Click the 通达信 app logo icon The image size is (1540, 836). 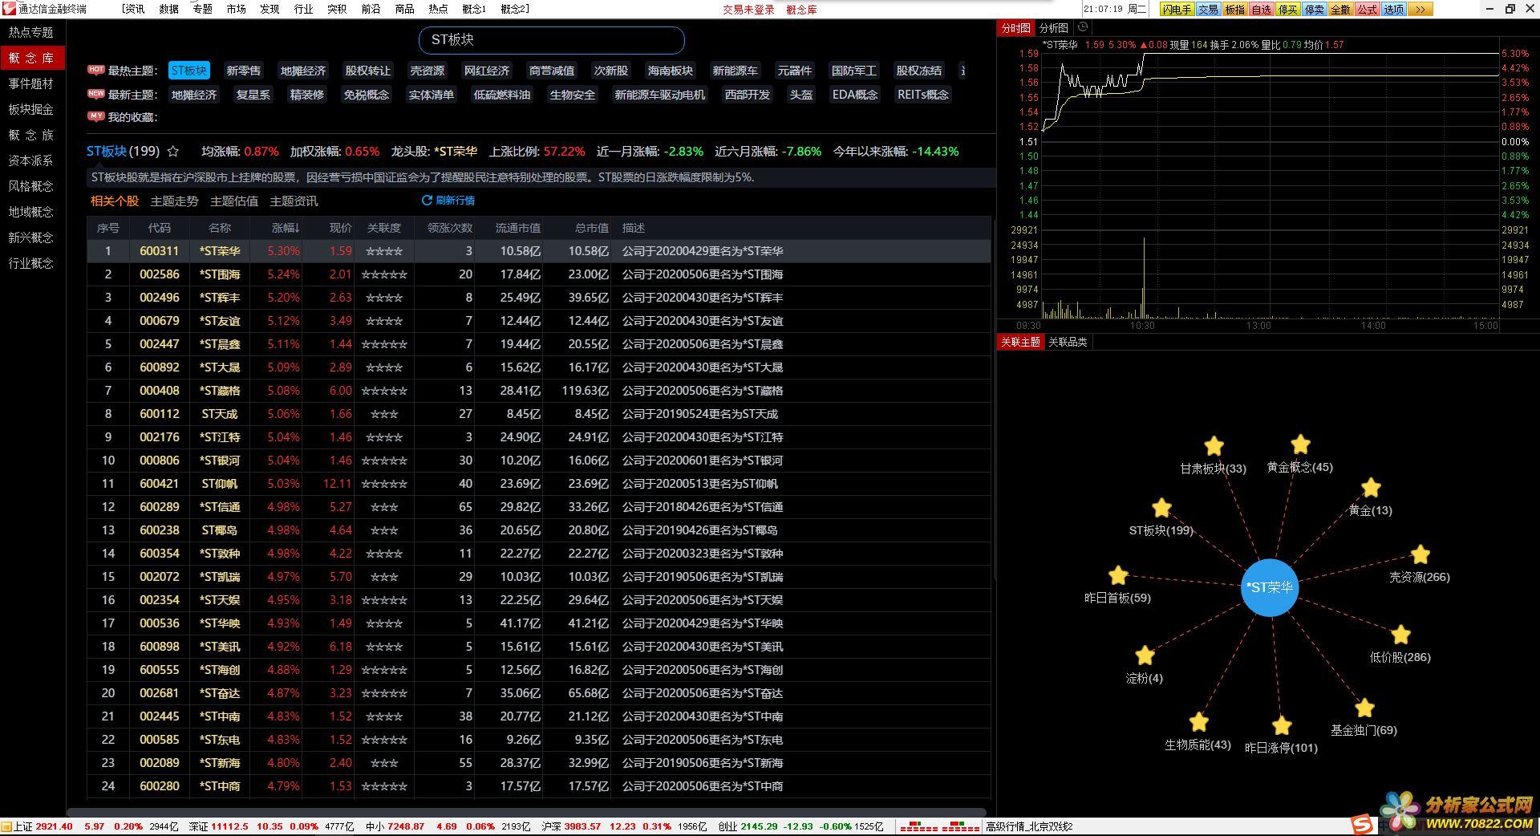[9, 9]
